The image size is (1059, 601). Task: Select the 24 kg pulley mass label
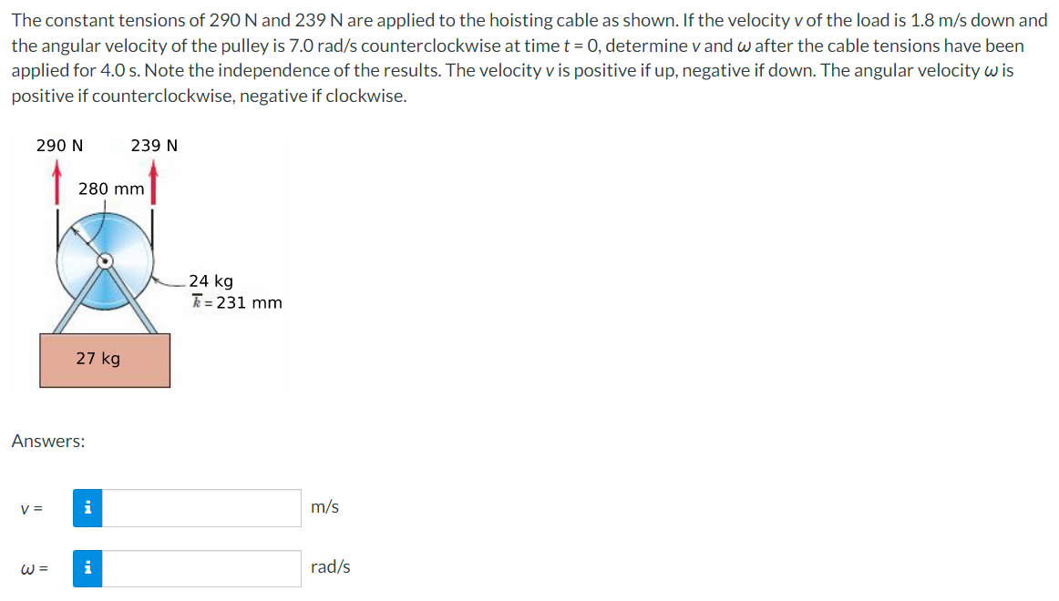tap(211, 280)
